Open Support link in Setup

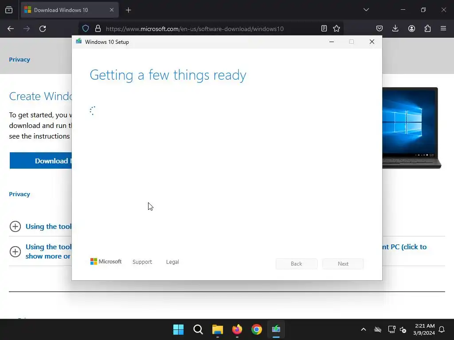click(142, 262)
